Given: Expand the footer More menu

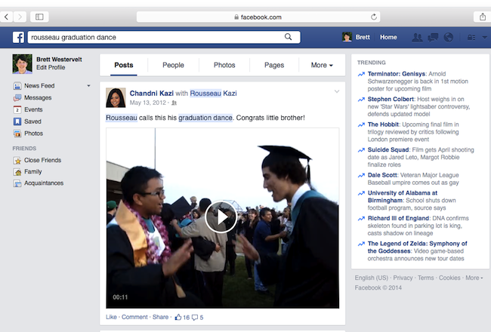Looking at the screenshot, I should (x=474, y=278).
